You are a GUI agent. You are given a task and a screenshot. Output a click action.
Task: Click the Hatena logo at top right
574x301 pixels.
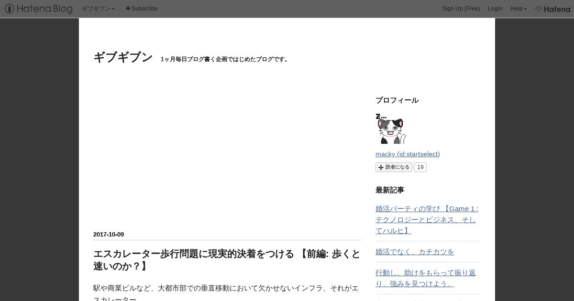point(552,9)
